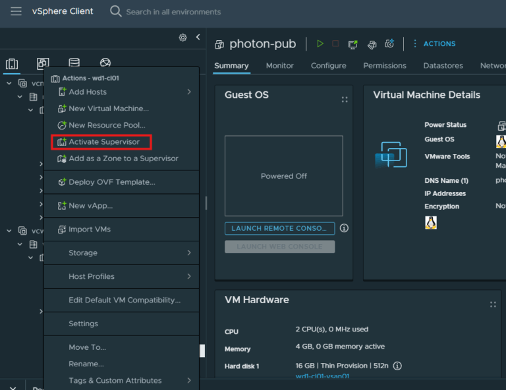This screenshot has height=390, width=506.
Task: Choose Deploy OVF Template... entry
Action: 121,182
